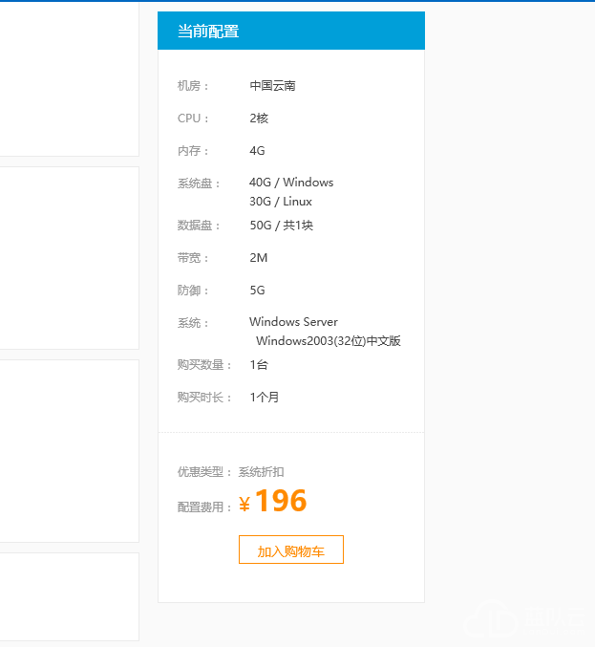The image size is (595, 647).
Task: Click the 1台 purchase quantity value
Action: tap(259, 365)
